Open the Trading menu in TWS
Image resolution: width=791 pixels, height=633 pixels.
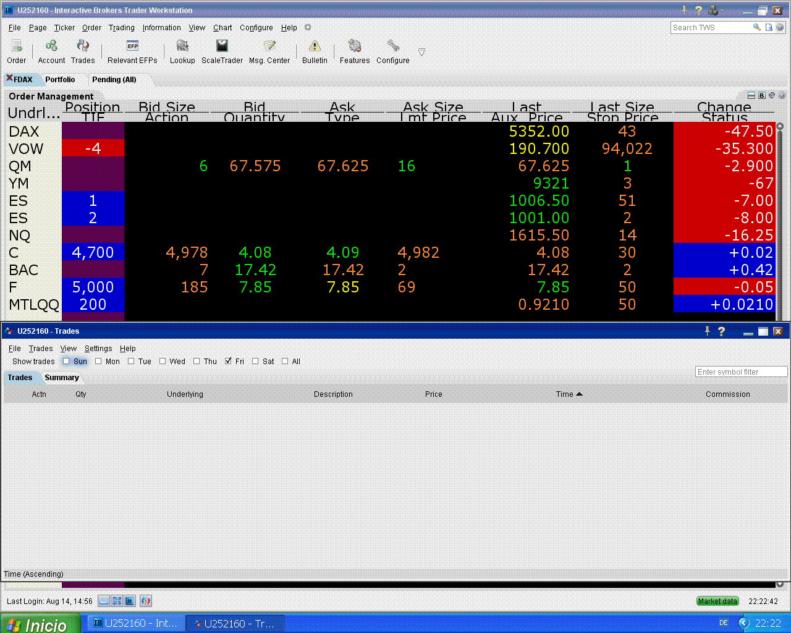point(122,27)
